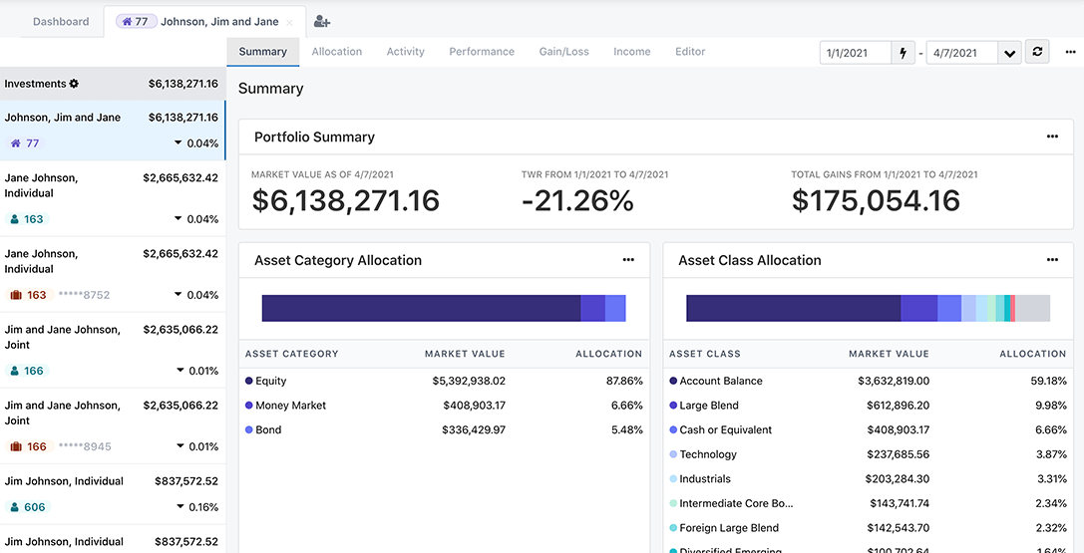Click the briefcase 163 account badge
Image resolution: width=1084 pixels, height=553 pixels.
click(x=29, y=296)
